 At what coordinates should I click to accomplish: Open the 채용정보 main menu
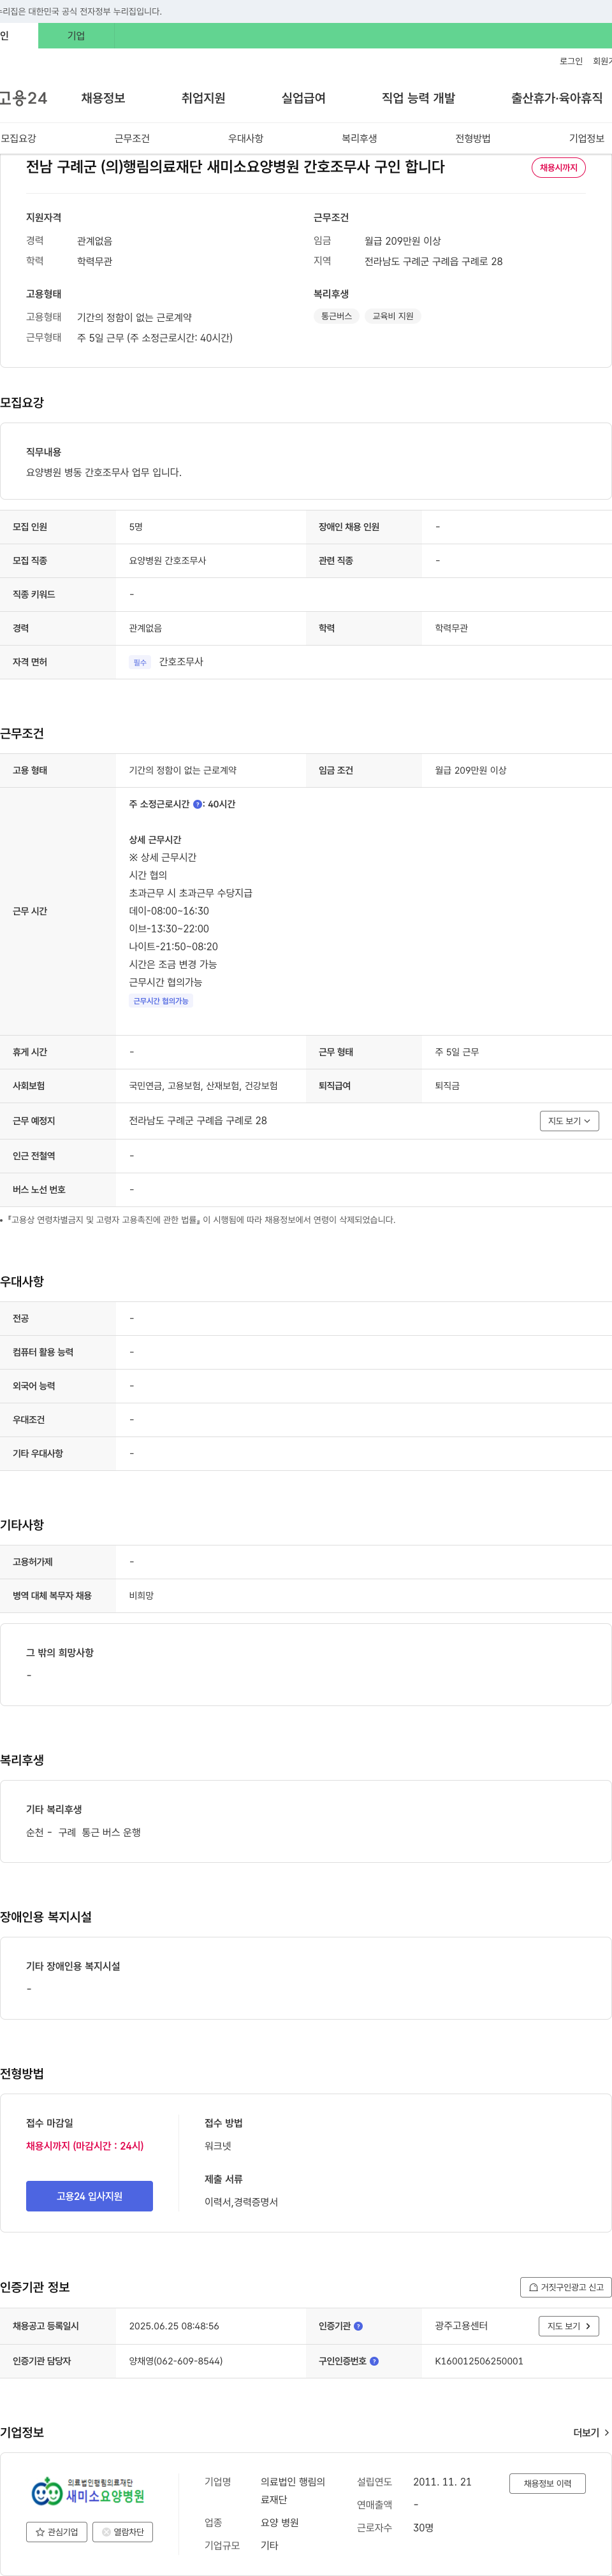click(103, 98)
